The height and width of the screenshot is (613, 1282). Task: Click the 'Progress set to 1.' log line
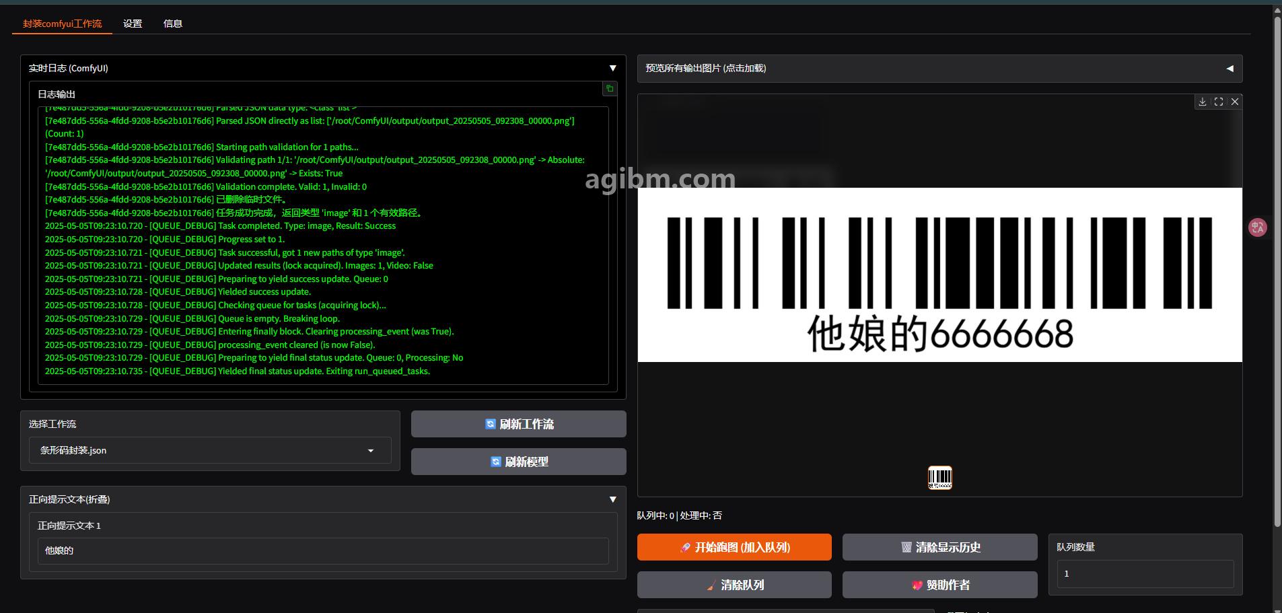click(x=165, y=239)
